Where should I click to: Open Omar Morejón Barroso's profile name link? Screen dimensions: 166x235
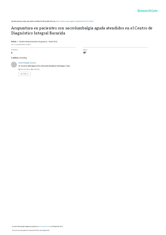pos(27,63)
